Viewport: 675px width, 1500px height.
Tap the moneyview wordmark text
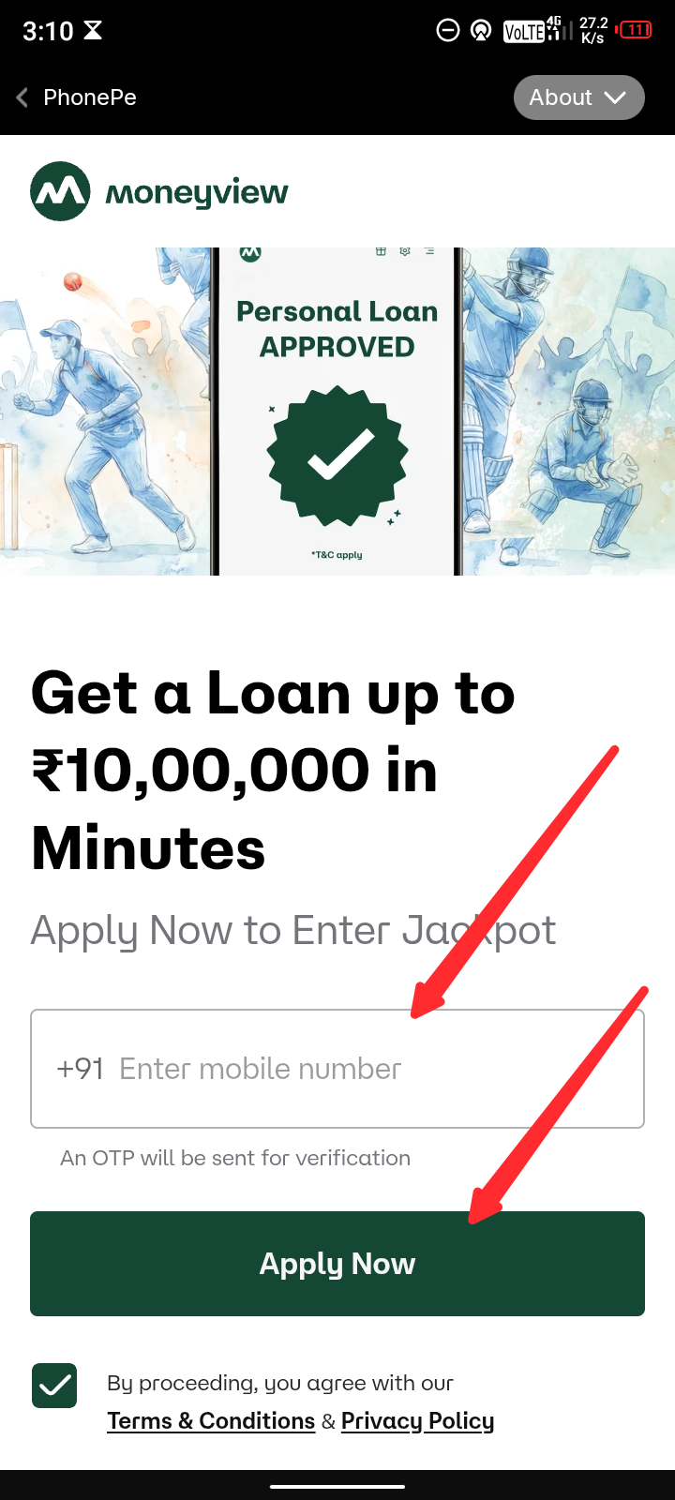pos(197,193)
